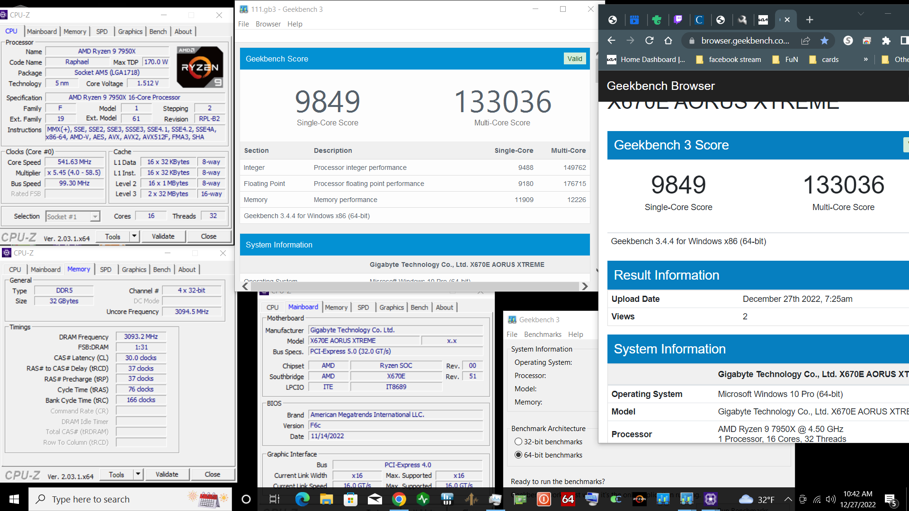Click the taskbar search box
Image resolution: width=909 pixels, height=511 pixels.
coord(130,499)
